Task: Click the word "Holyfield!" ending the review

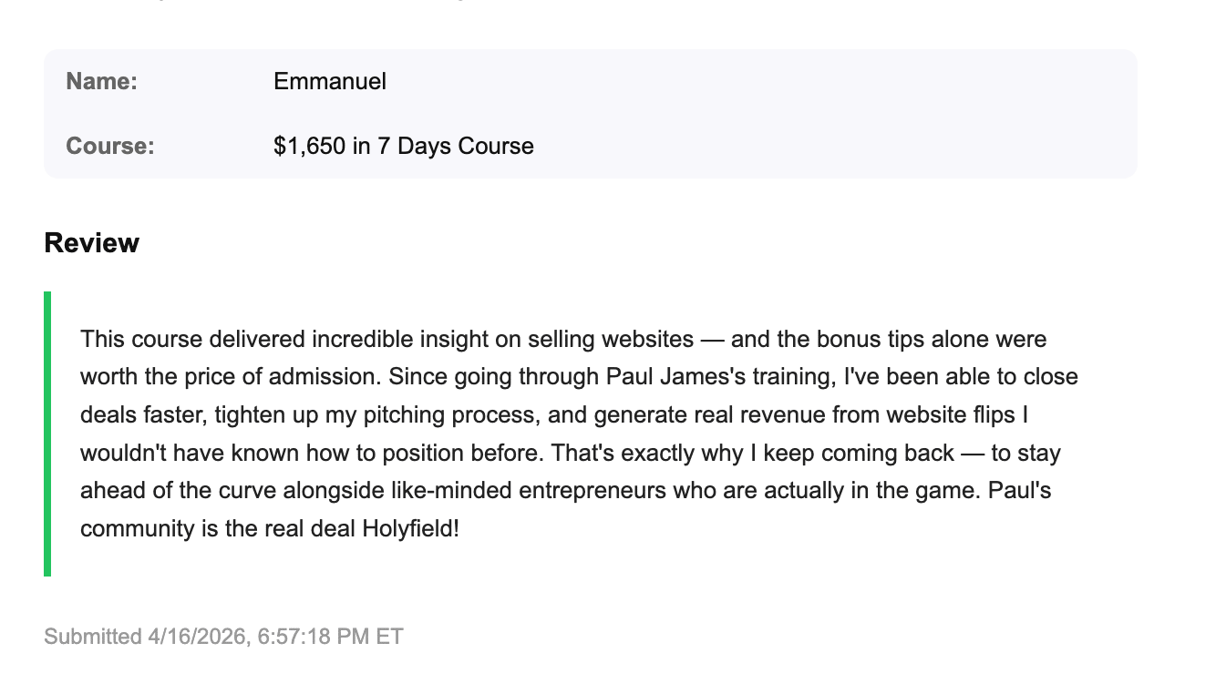Action: 411,528
